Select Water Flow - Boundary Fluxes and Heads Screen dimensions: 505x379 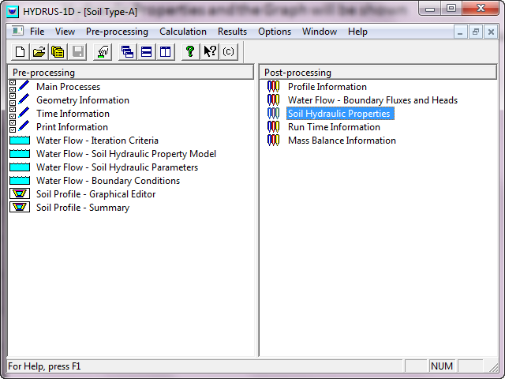point(372,100)
